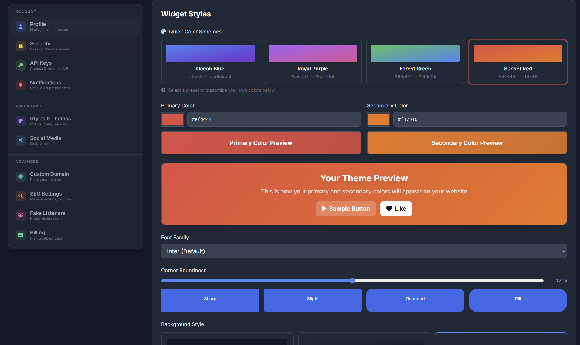Click the info icon below color presets
The image size is (580, 345).
click(163, 90)
